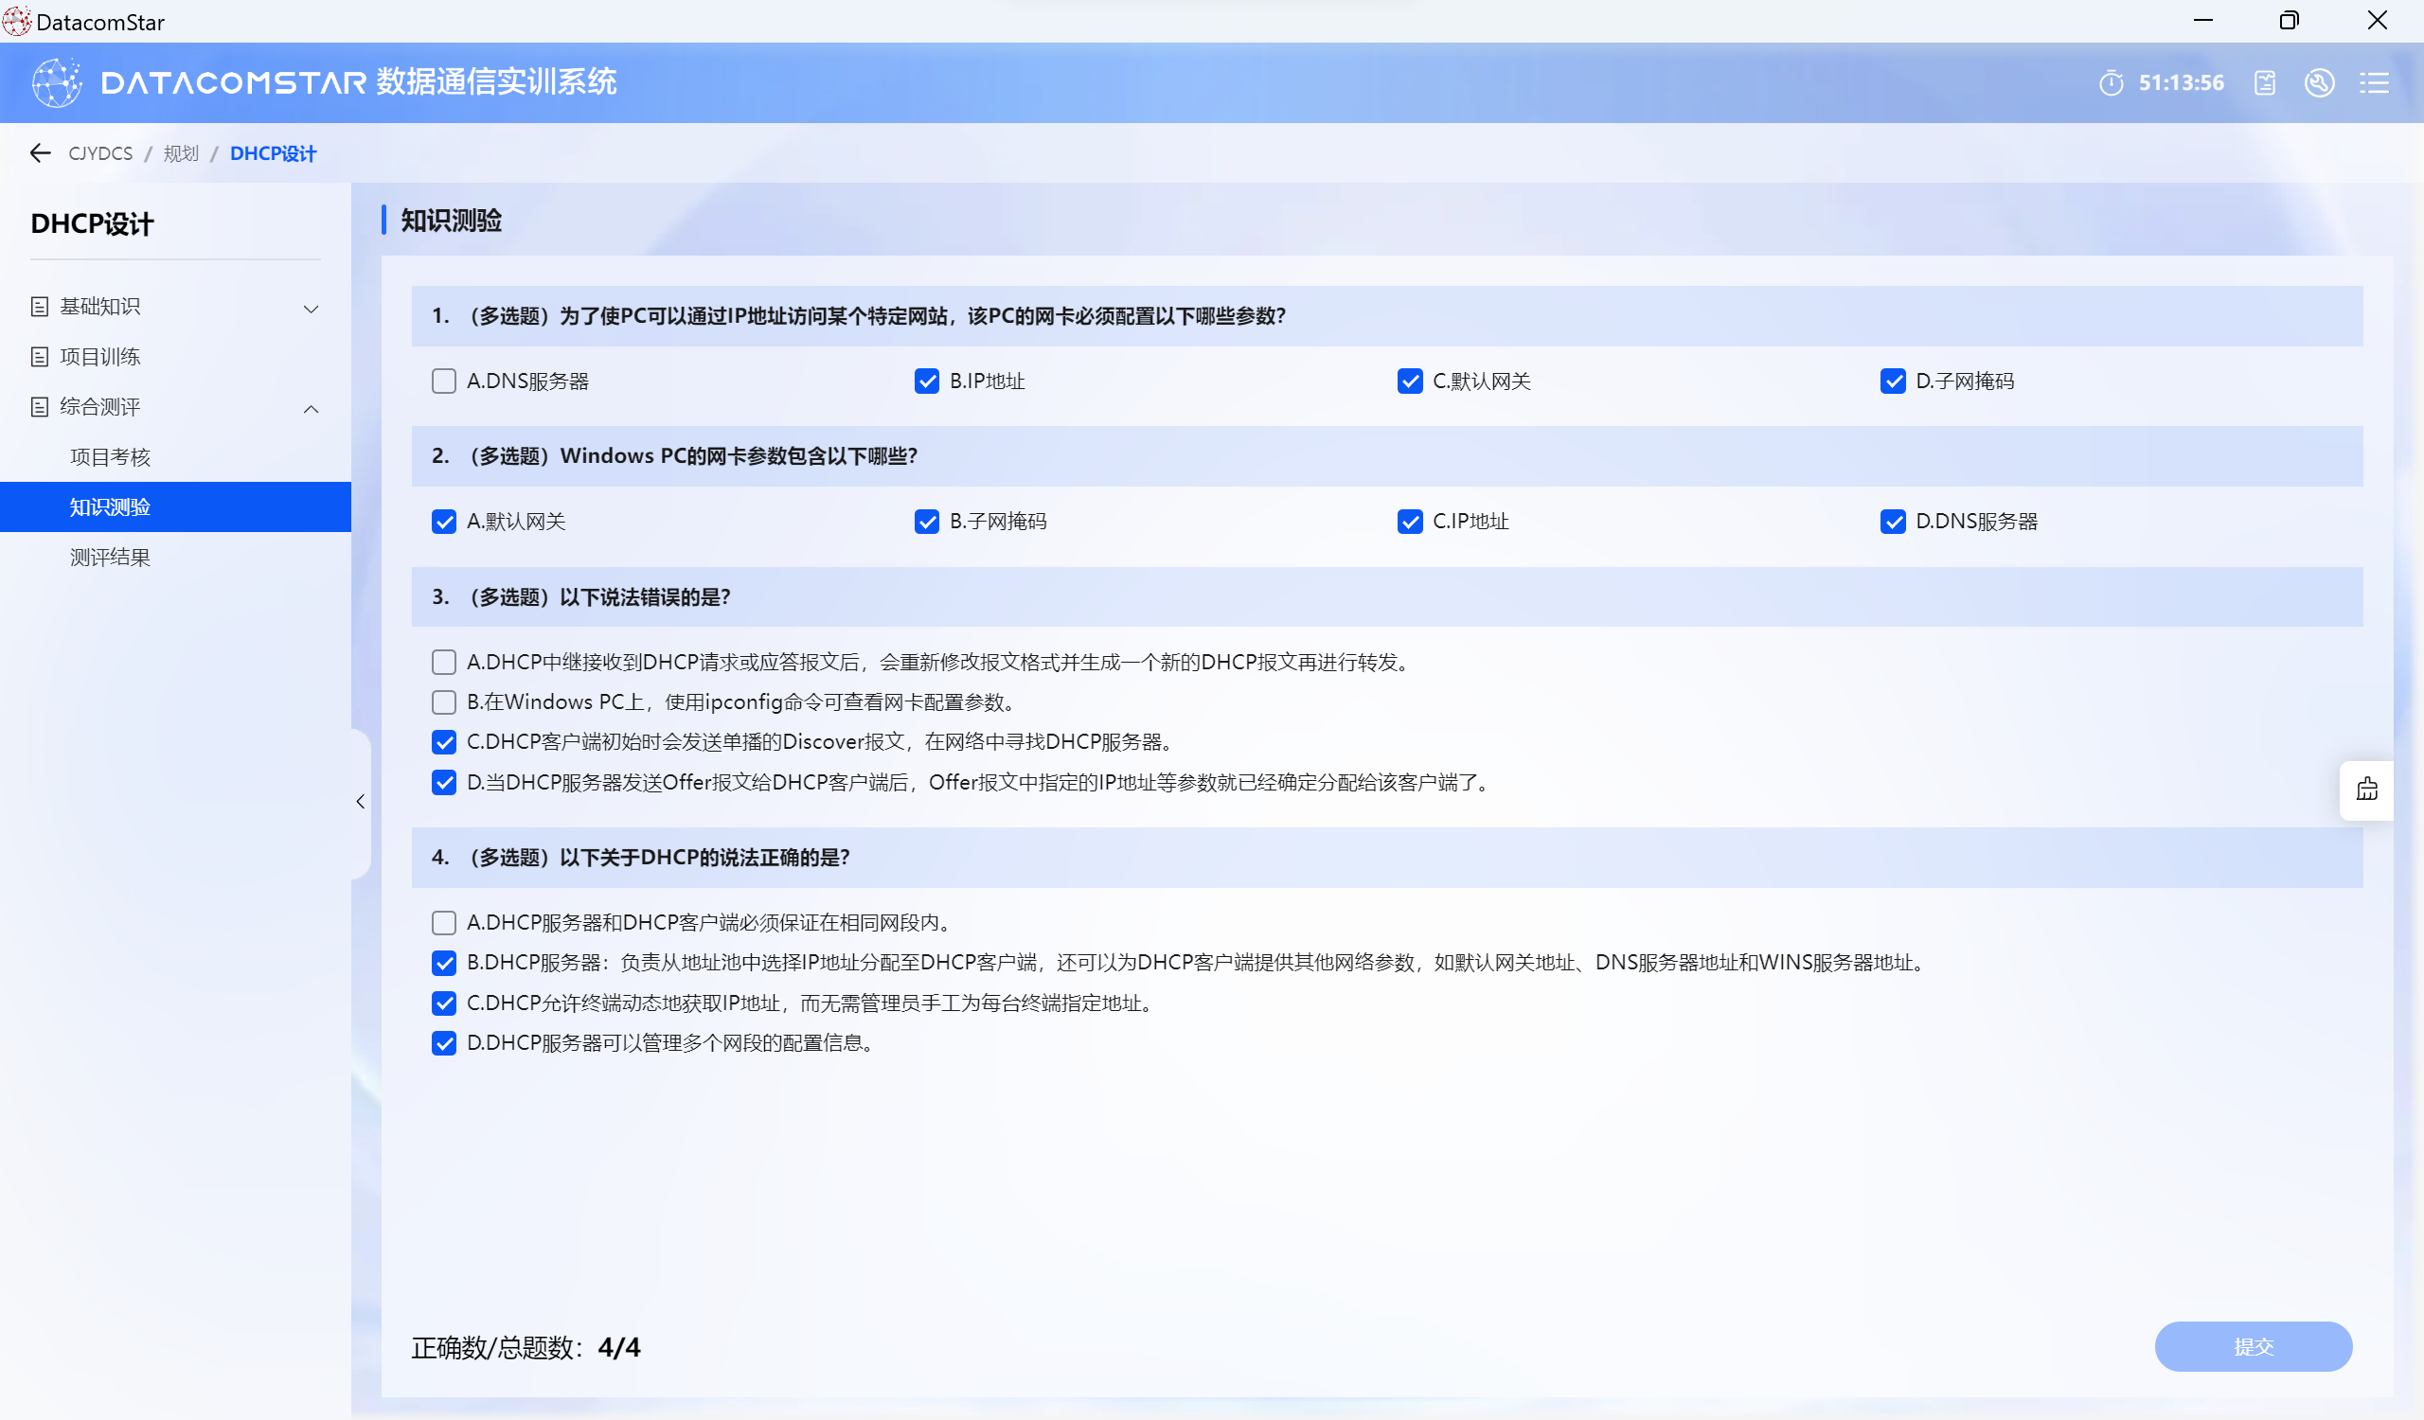The image size is (2424, 1420).
Task: Click the wrench tools icon in header
Action: (2319, 83)
